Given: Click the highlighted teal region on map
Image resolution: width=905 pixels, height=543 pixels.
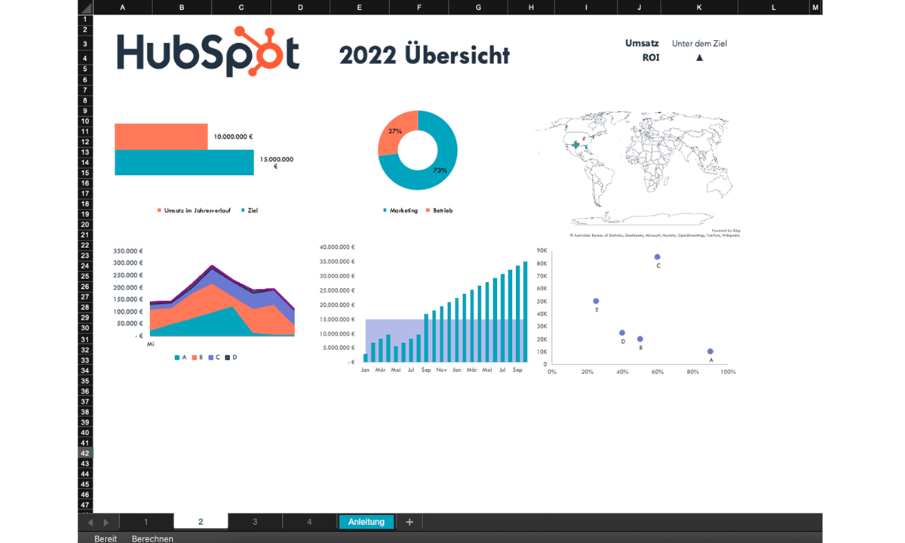Looking at the screenshot, I should pyautogui.click(x=576, y=144).
